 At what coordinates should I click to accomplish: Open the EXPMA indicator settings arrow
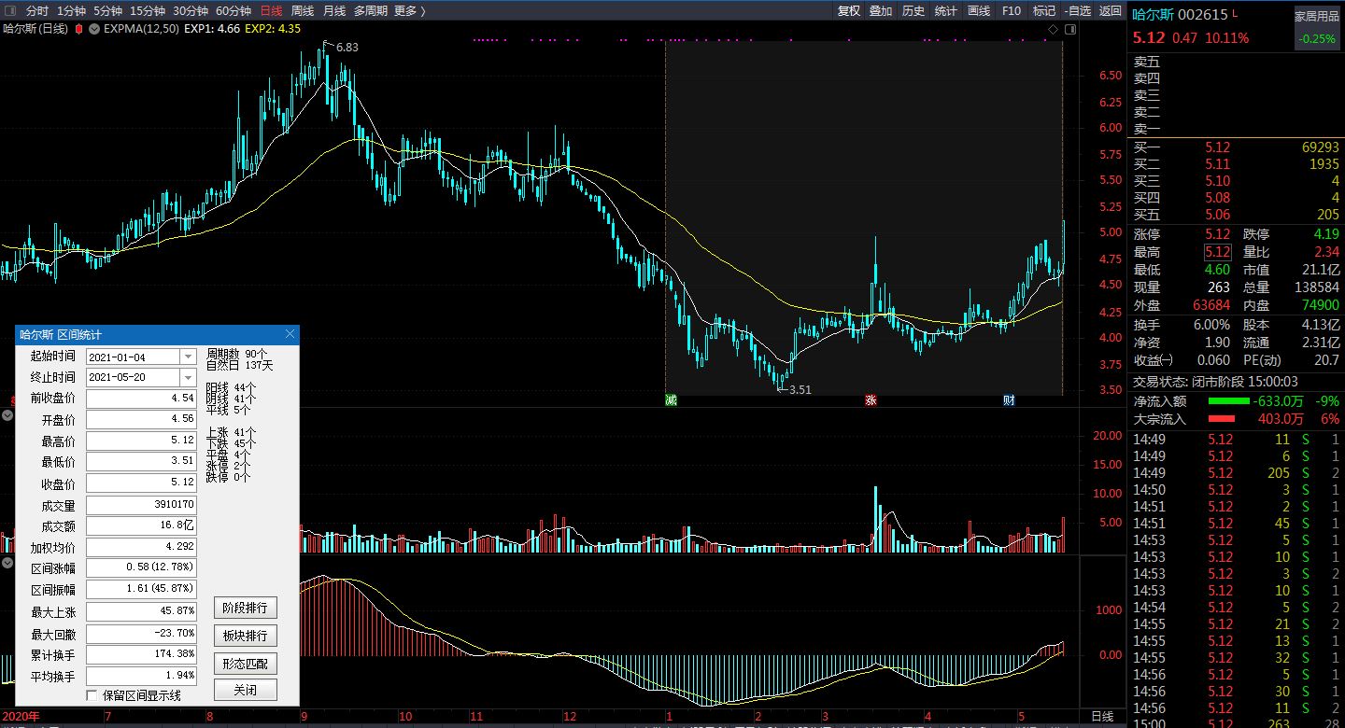coord(94,29)
